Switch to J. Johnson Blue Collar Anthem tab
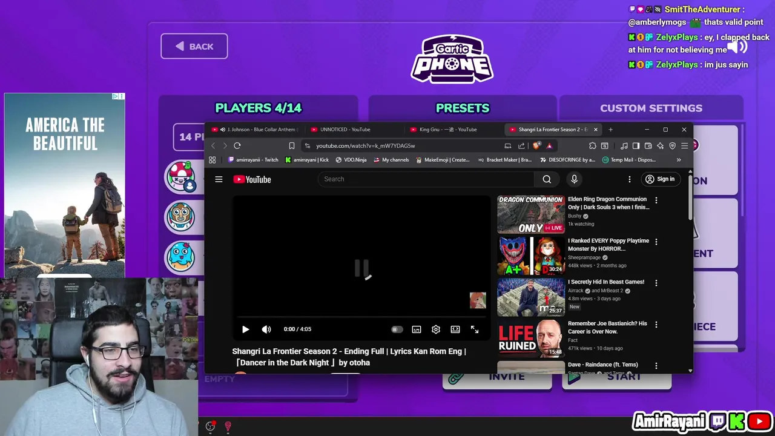 coord(256,130)
